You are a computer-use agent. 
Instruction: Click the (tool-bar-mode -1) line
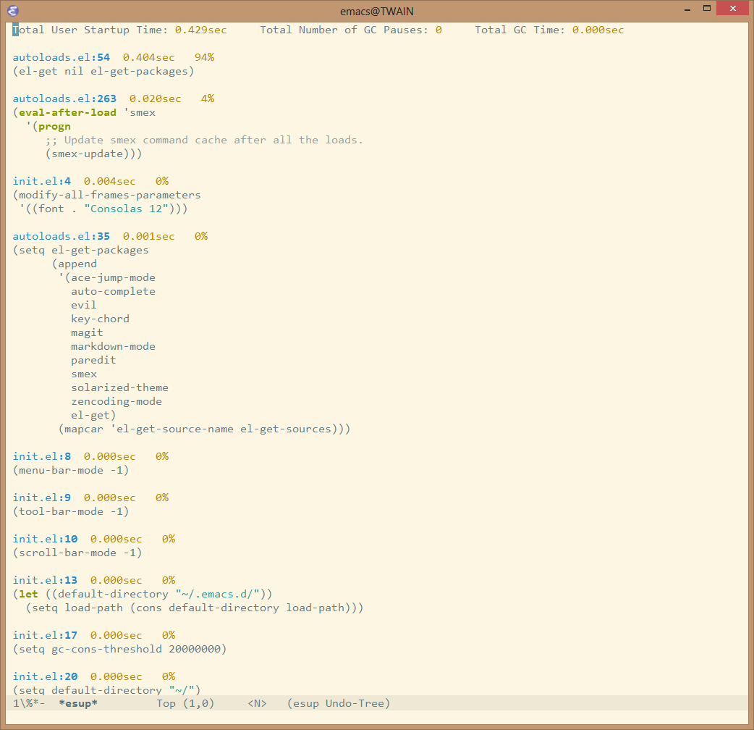click(71, 512)
